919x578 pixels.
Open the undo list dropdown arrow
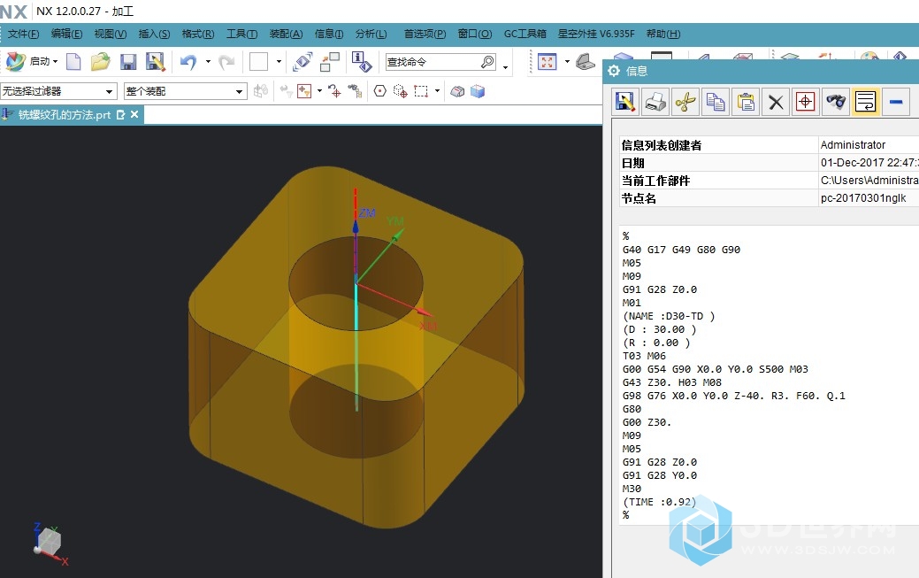pos(208,61)
